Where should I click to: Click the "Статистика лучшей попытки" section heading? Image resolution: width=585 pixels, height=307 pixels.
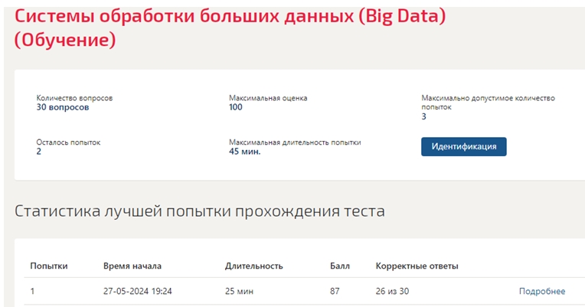click(x=200, y=211)
